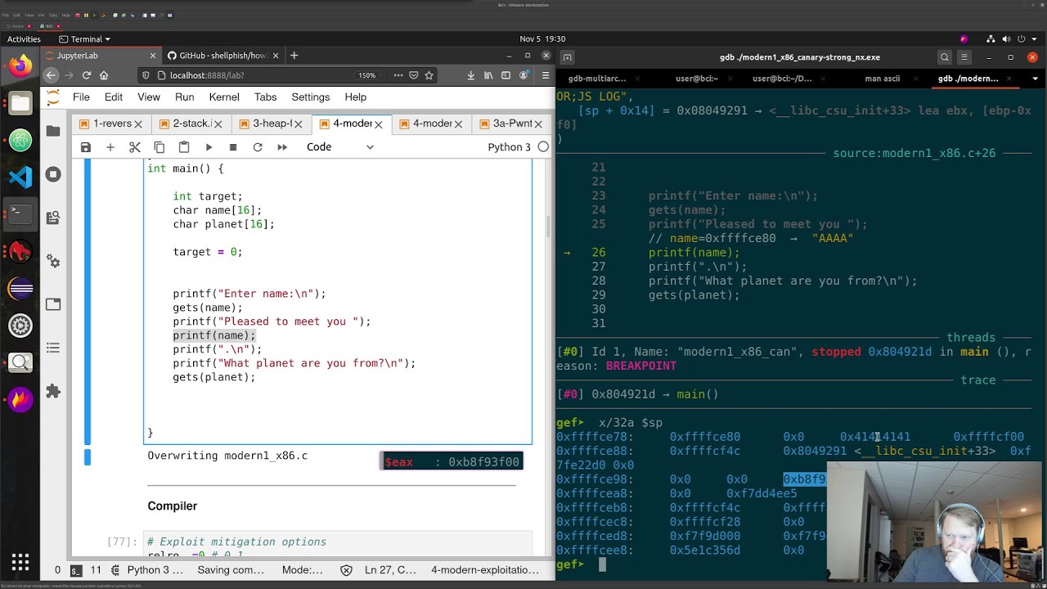Image resolution: width=1047 pixels, height=589 pixels.
Task: Go back in Firefox
Action: pyautogui.click(x=51, y=75)
